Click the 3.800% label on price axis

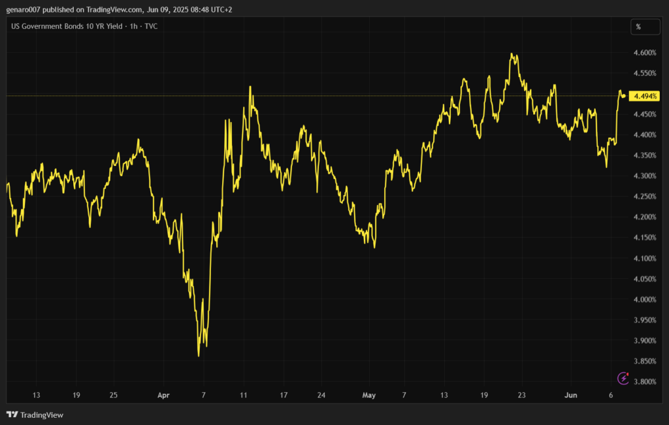pos(644,382)
